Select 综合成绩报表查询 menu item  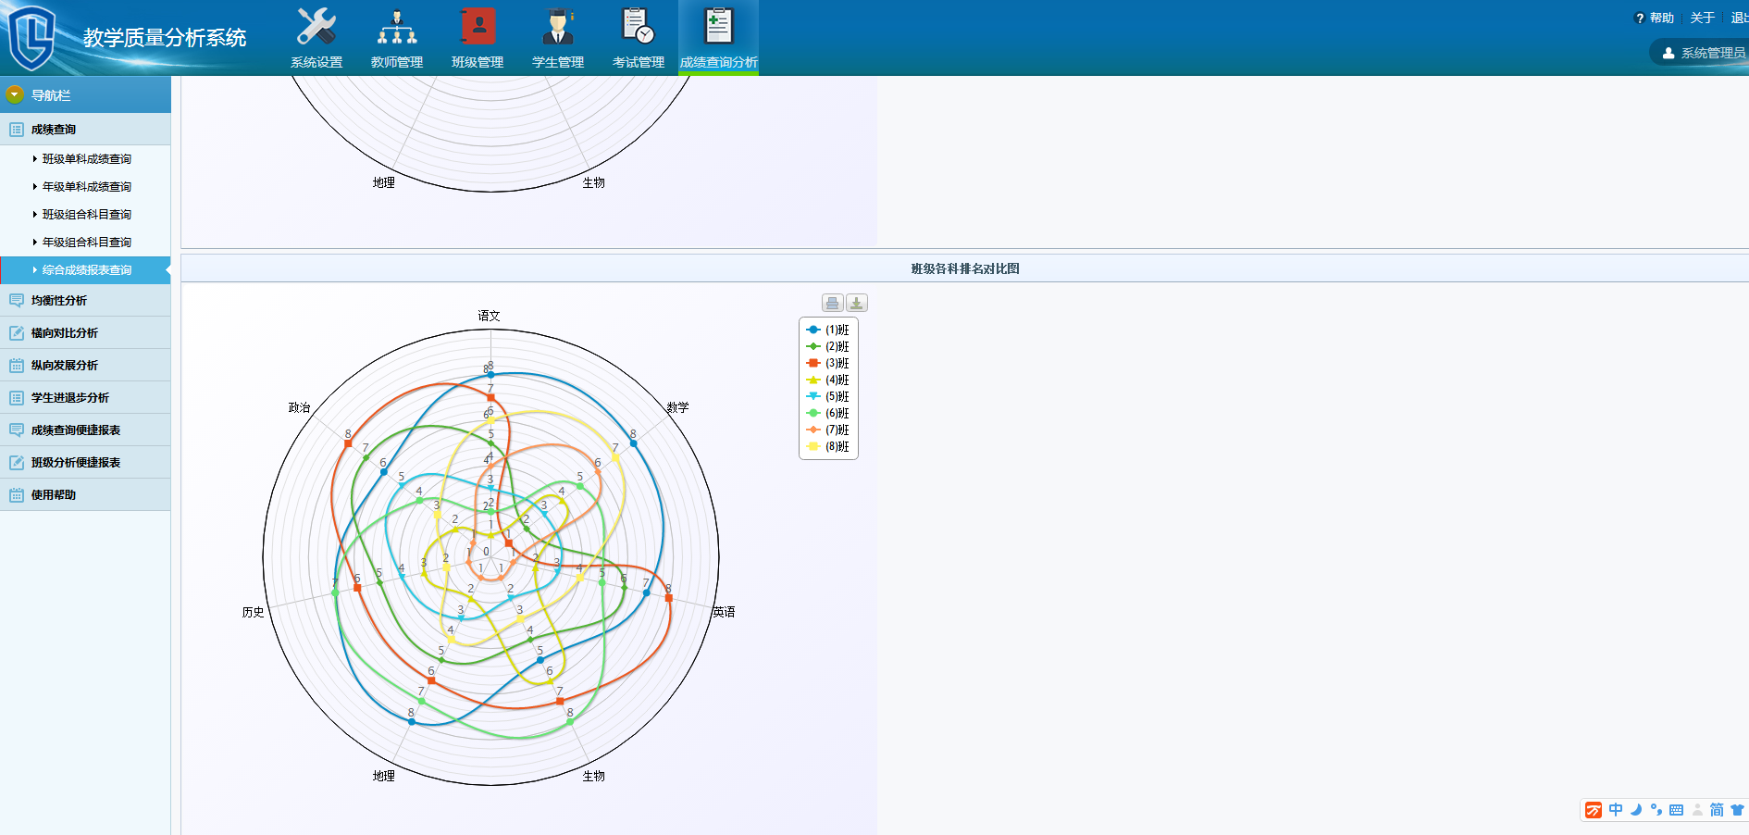click(85, 270)
